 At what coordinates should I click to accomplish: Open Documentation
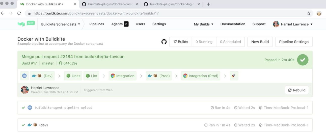pos(233,24)
